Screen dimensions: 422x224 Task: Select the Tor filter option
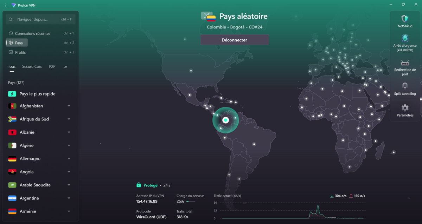(x=64, y=66)
